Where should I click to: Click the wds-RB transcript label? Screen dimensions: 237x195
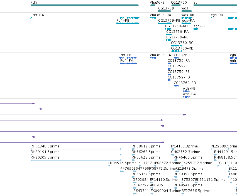[x=188, y=15]
